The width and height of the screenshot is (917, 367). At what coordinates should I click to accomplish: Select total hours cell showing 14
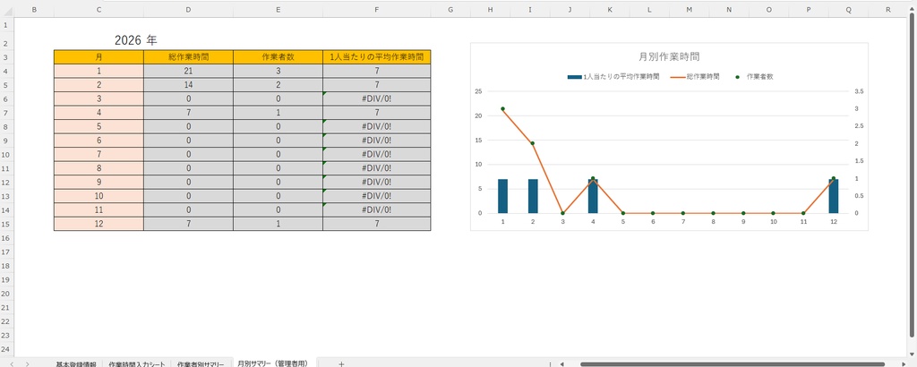pos(188,85)
